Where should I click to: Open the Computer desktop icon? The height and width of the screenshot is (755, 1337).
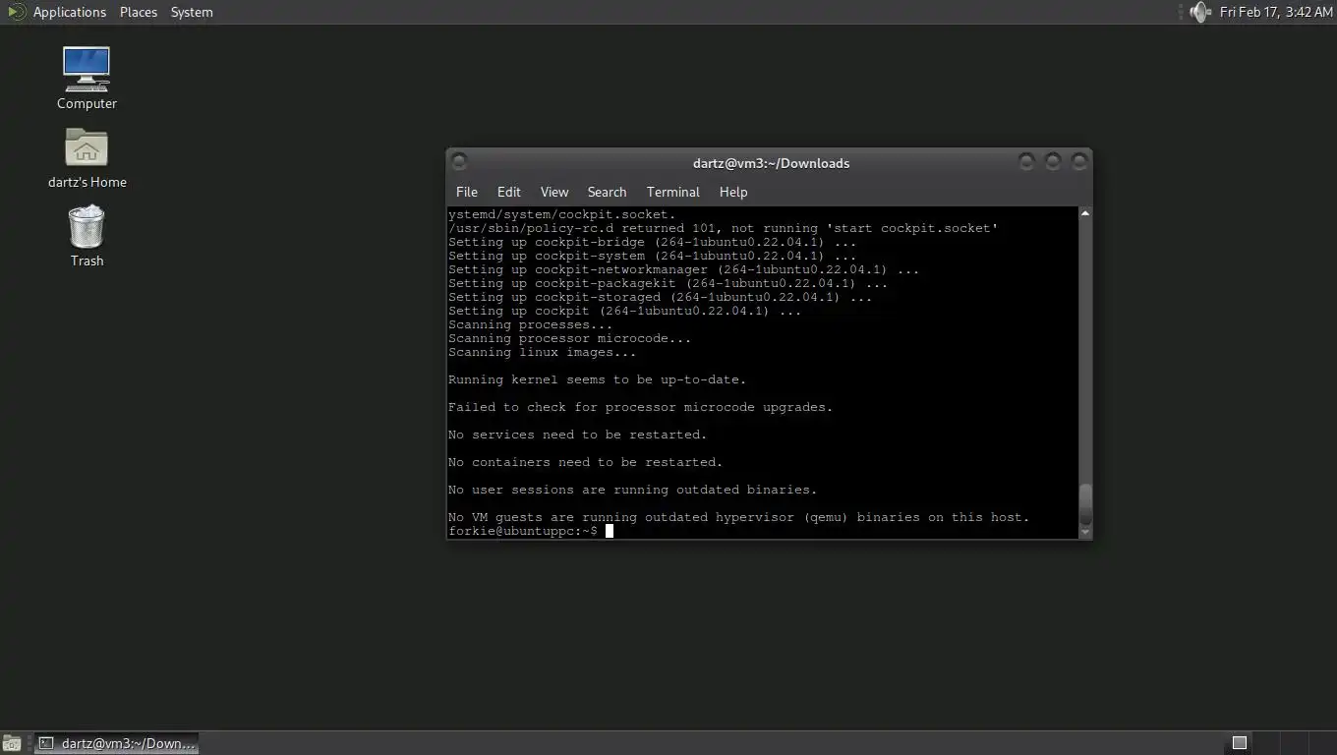coord(87,78)
